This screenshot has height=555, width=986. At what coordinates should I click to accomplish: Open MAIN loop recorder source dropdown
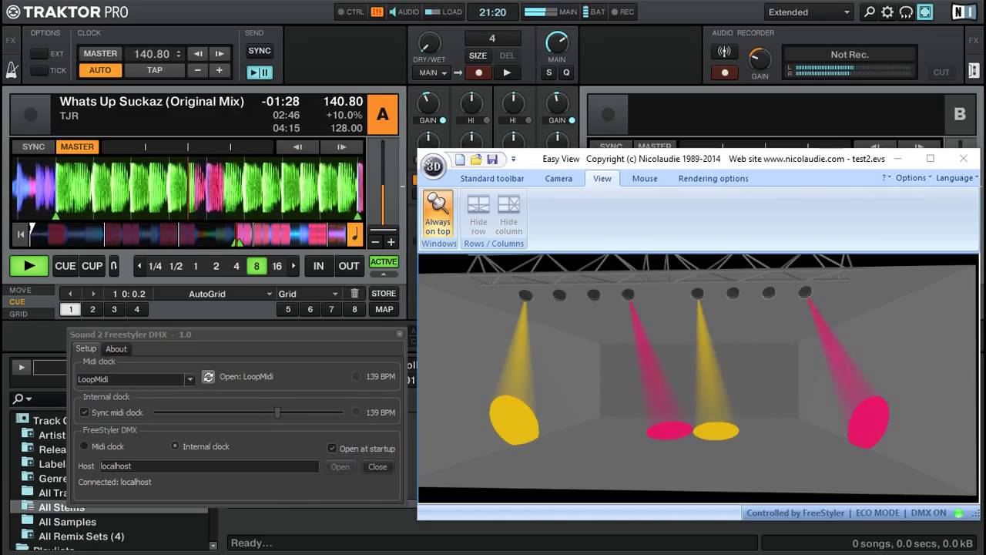[x=431, y=72]
